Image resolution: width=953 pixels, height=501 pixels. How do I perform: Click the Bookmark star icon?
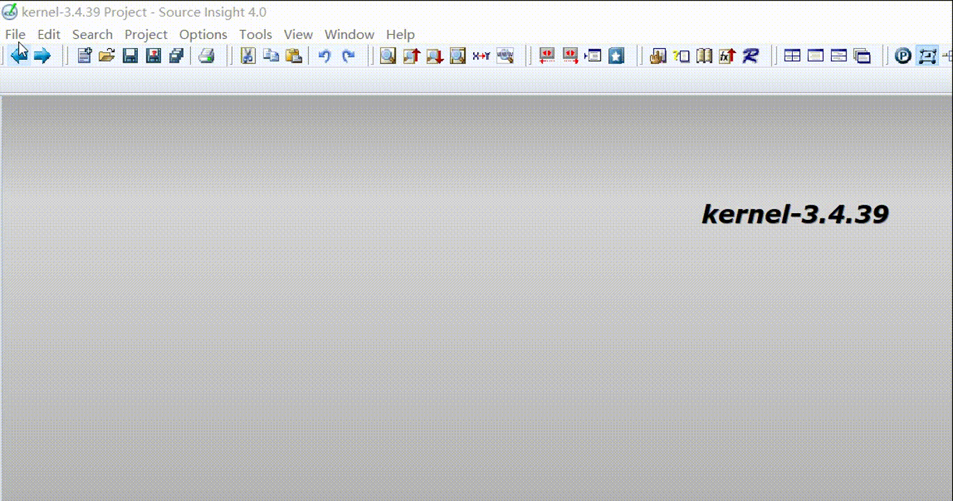[617, 56]
